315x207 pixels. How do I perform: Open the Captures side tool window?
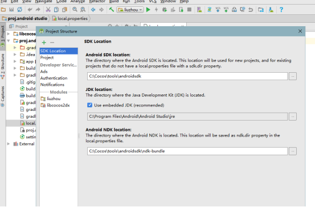(3, 97)
